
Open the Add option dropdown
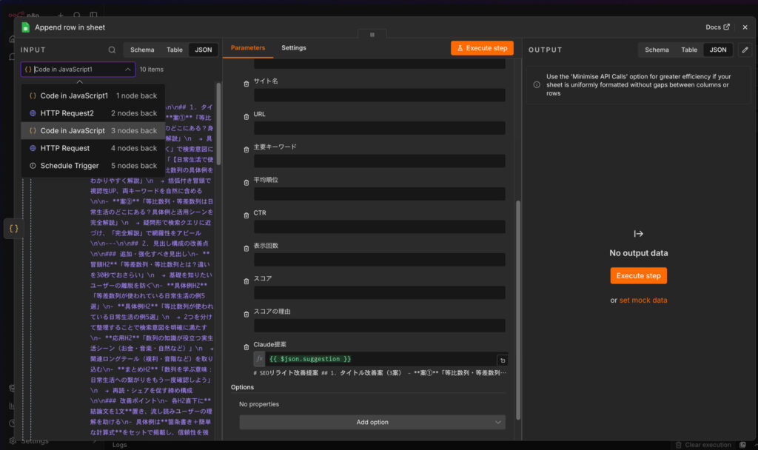(x=372, y=422)
